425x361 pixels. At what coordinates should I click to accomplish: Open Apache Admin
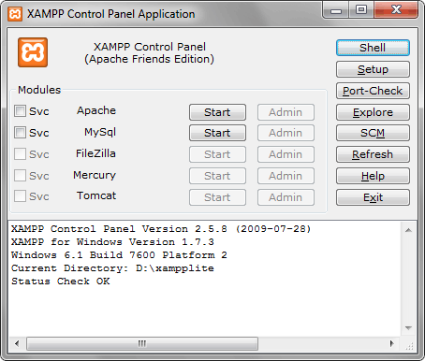tap(286, 112)
